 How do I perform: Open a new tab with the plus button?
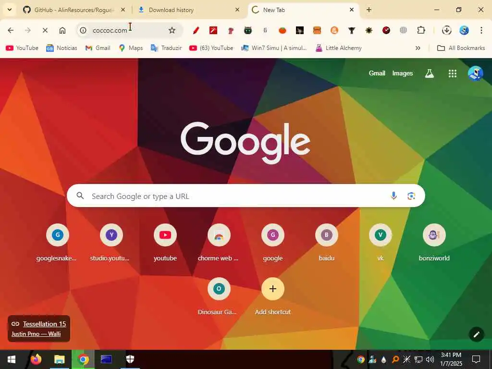pyautogui.click(x=369, y=10)
